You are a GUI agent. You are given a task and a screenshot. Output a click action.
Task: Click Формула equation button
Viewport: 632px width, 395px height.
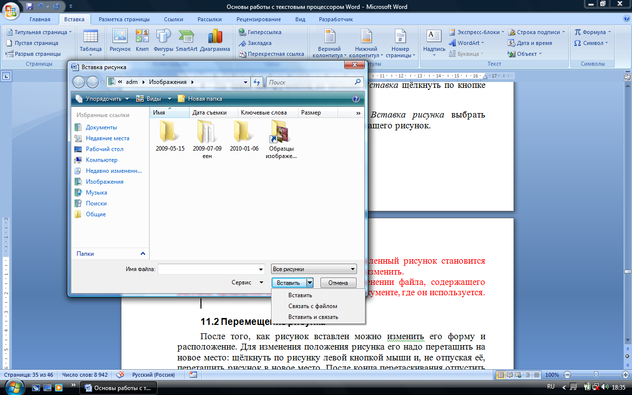coord(592,32)
